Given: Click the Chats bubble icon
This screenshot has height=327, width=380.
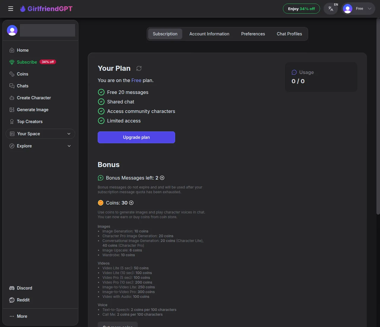Looking at the screenshot, I should click(x=12, y=86).
